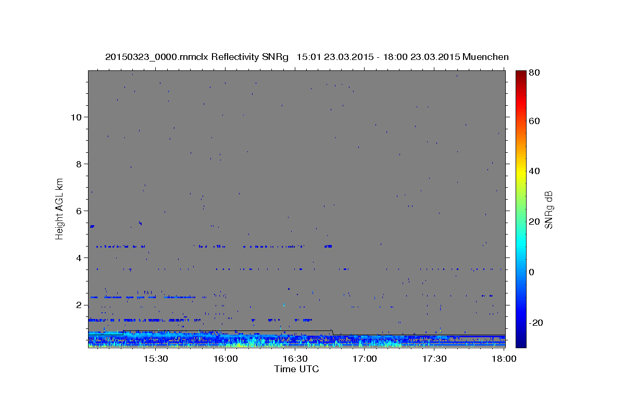This screenshot has height=417, width=625.
Task: Click the height axis label 2
Action: pos(79,304)
